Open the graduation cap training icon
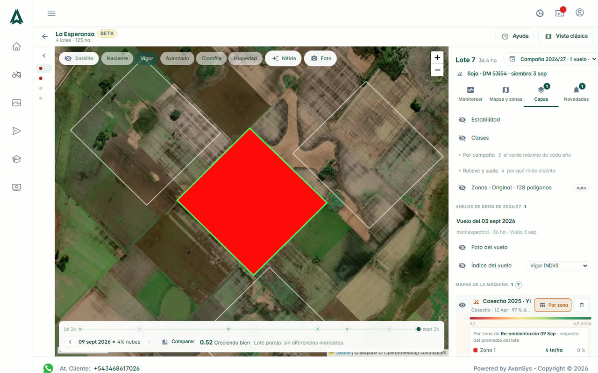This screenshot has height=373, width=598. coord(16,159)
